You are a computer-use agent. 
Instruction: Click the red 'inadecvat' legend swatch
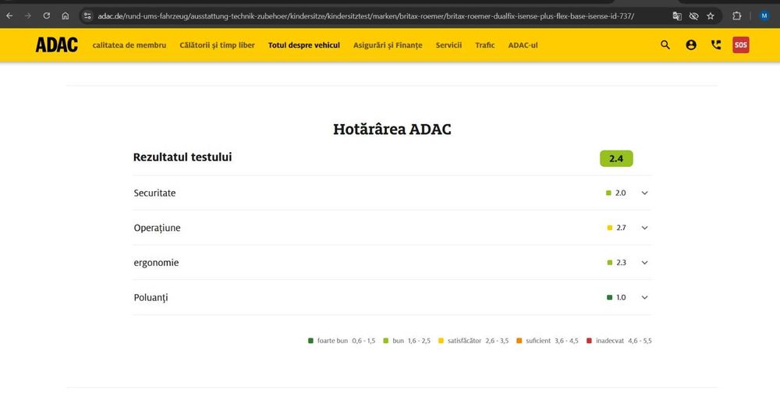click(590, 341)
